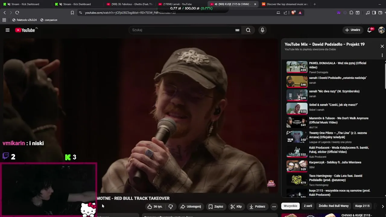Create a clip with Klip button

[x=236, y=206]
